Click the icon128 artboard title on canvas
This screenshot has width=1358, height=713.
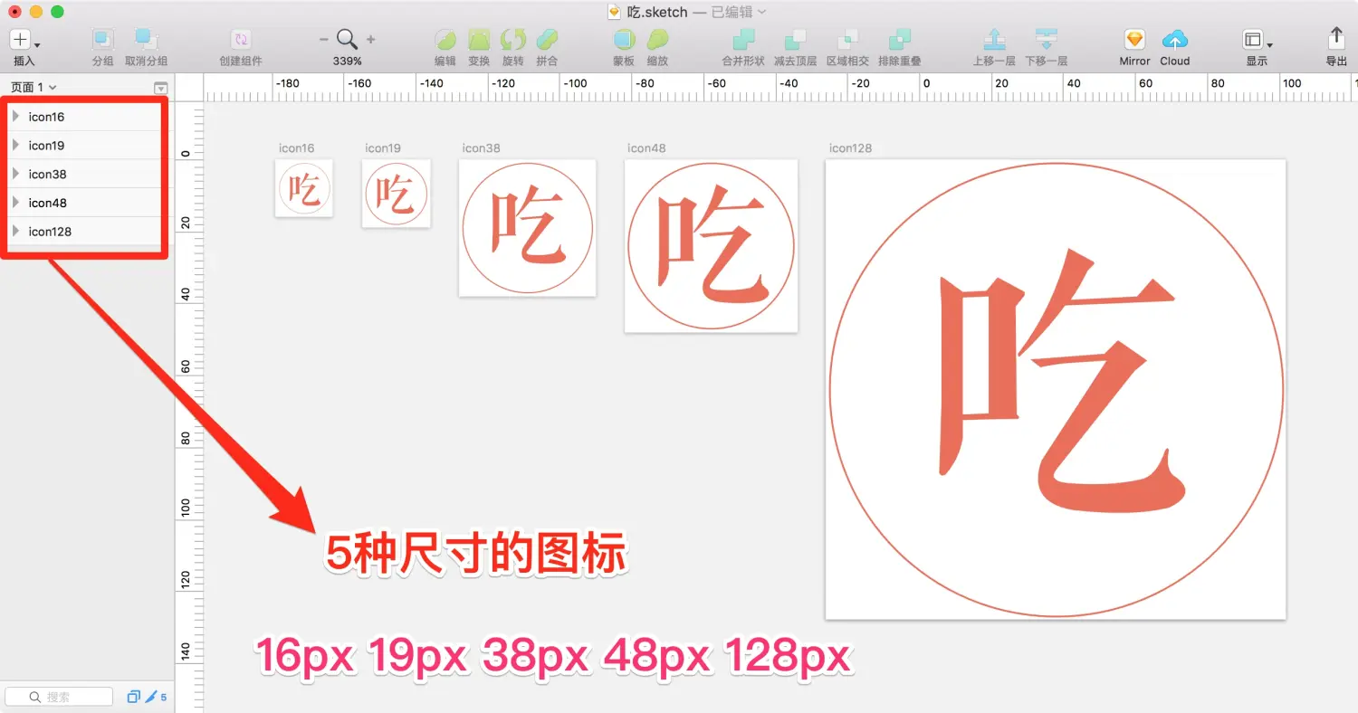[x=850, y=148]
